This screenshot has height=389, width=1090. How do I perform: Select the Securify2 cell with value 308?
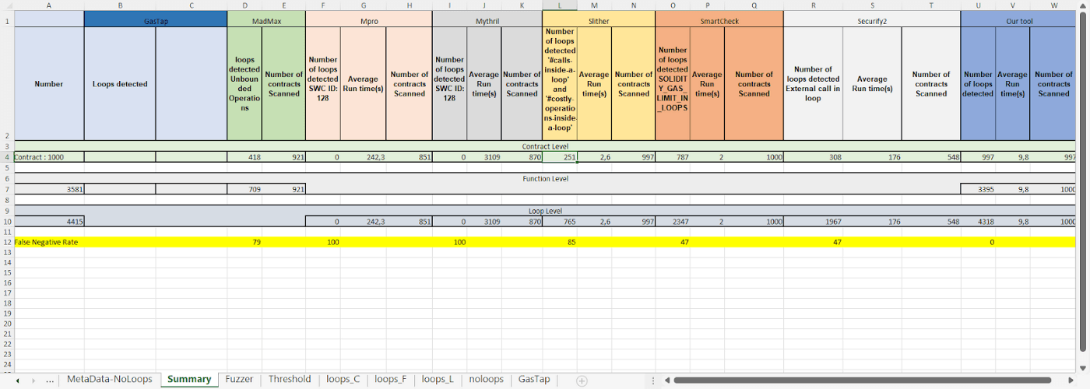pos(813,156)
